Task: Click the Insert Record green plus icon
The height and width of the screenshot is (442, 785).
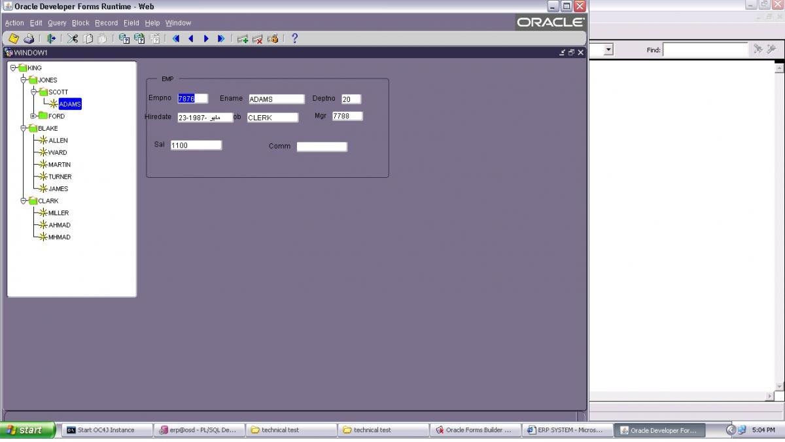Action: [x=243, y=39]
